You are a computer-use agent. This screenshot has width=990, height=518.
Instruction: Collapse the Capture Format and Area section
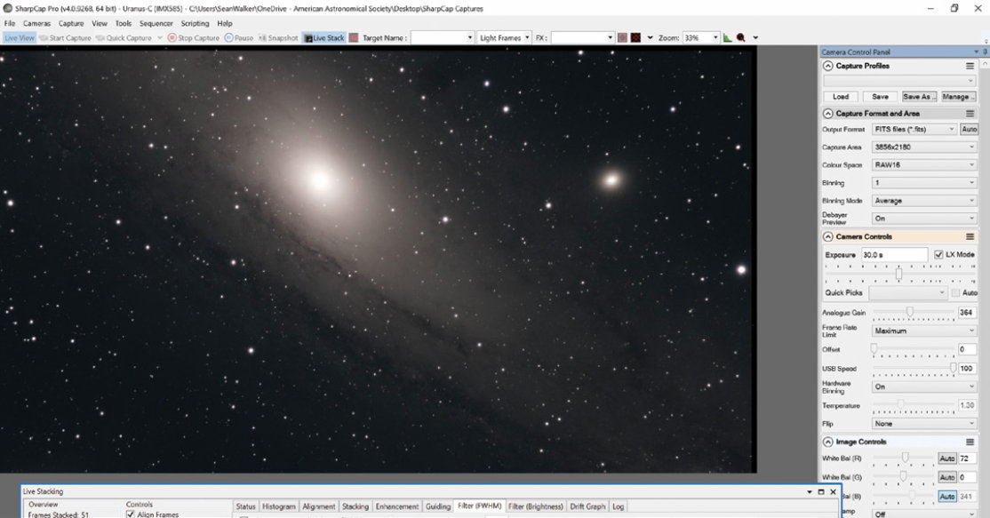pos(827,114)
